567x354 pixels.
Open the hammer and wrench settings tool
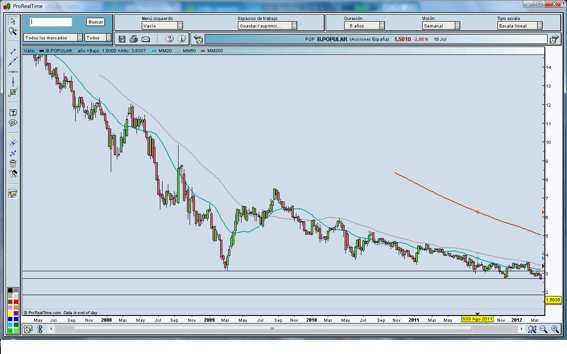coord(13,174)
